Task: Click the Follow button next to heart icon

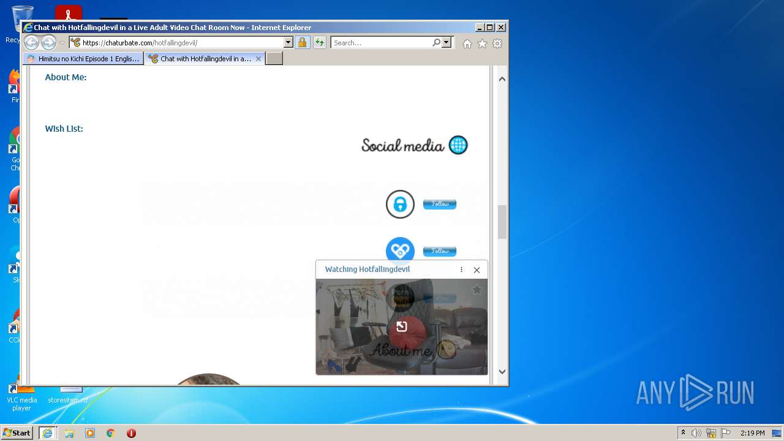Action: (440, 251)
